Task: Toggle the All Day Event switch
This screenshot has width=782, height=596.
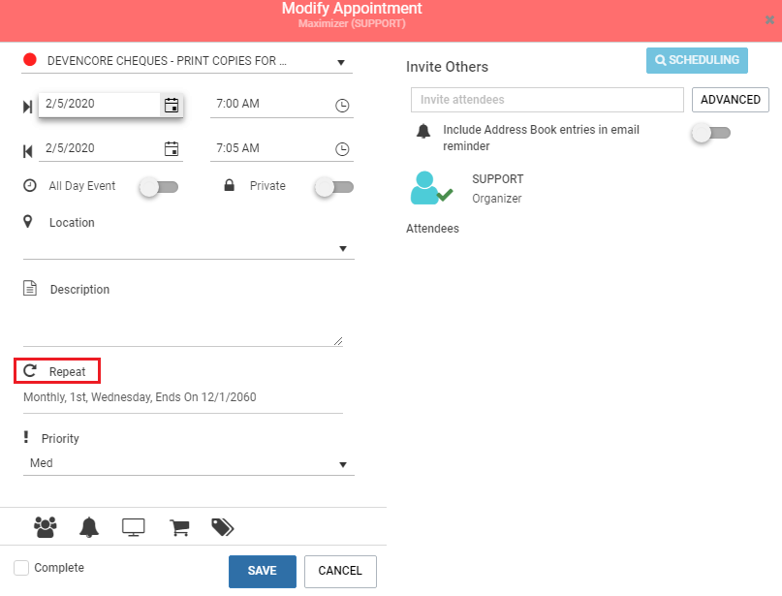Action: (159, 187)
